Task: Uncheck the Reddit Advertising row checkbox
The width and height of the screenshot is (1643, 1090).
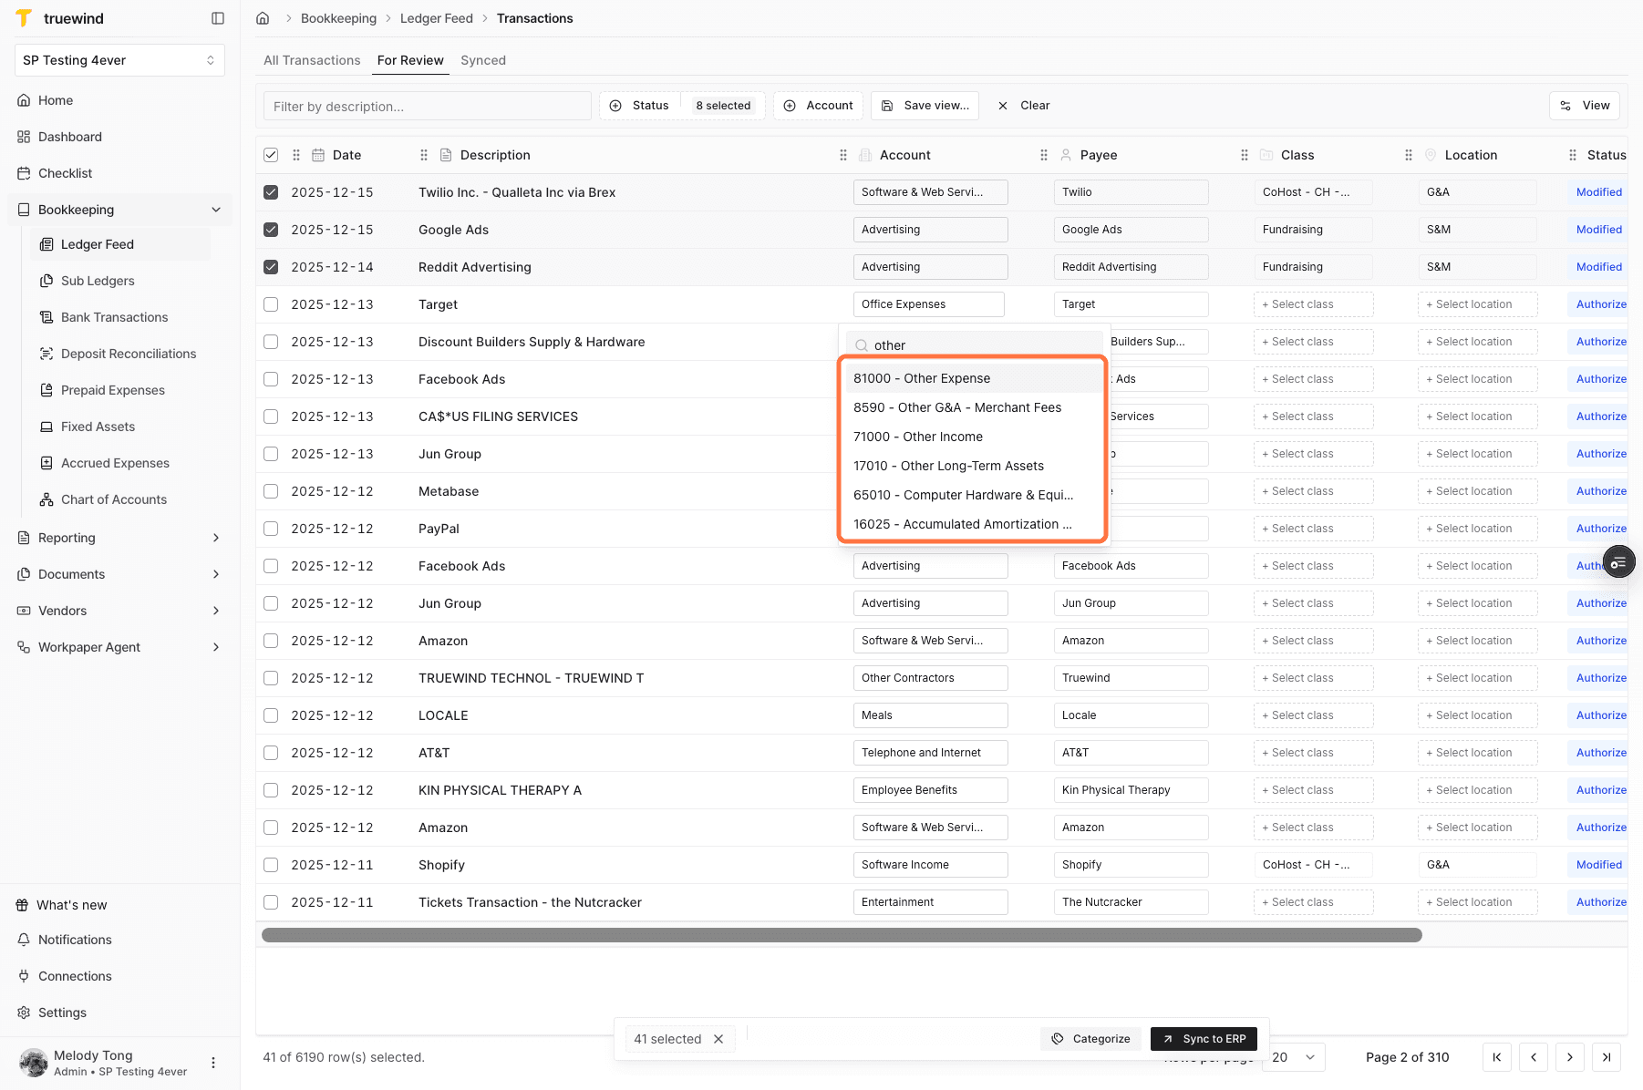Action: click(x=271, y=267)
